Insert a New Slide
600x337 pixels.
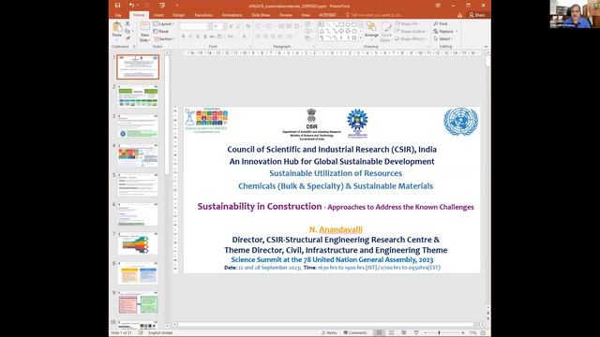(x=144, y=31)
